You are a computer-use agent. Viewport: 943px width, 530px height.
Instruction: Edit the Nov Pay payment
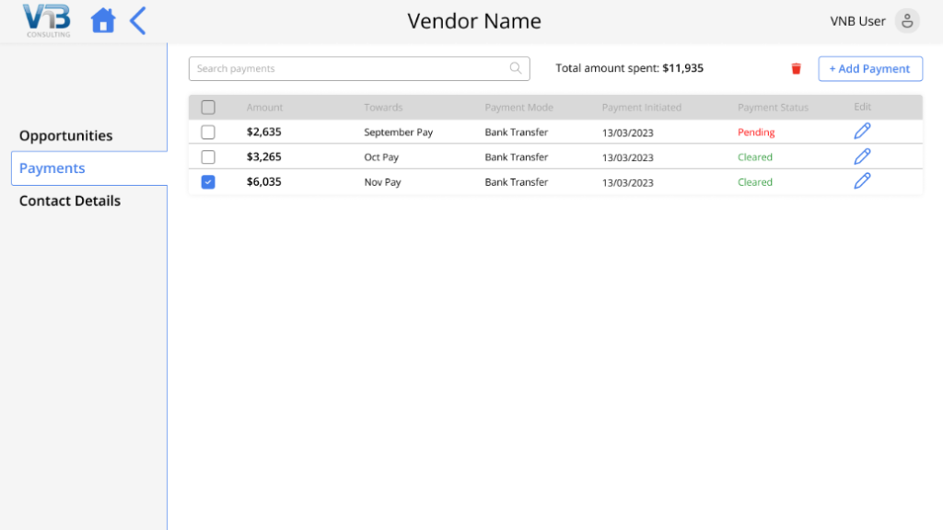click(x=862, y=181)
